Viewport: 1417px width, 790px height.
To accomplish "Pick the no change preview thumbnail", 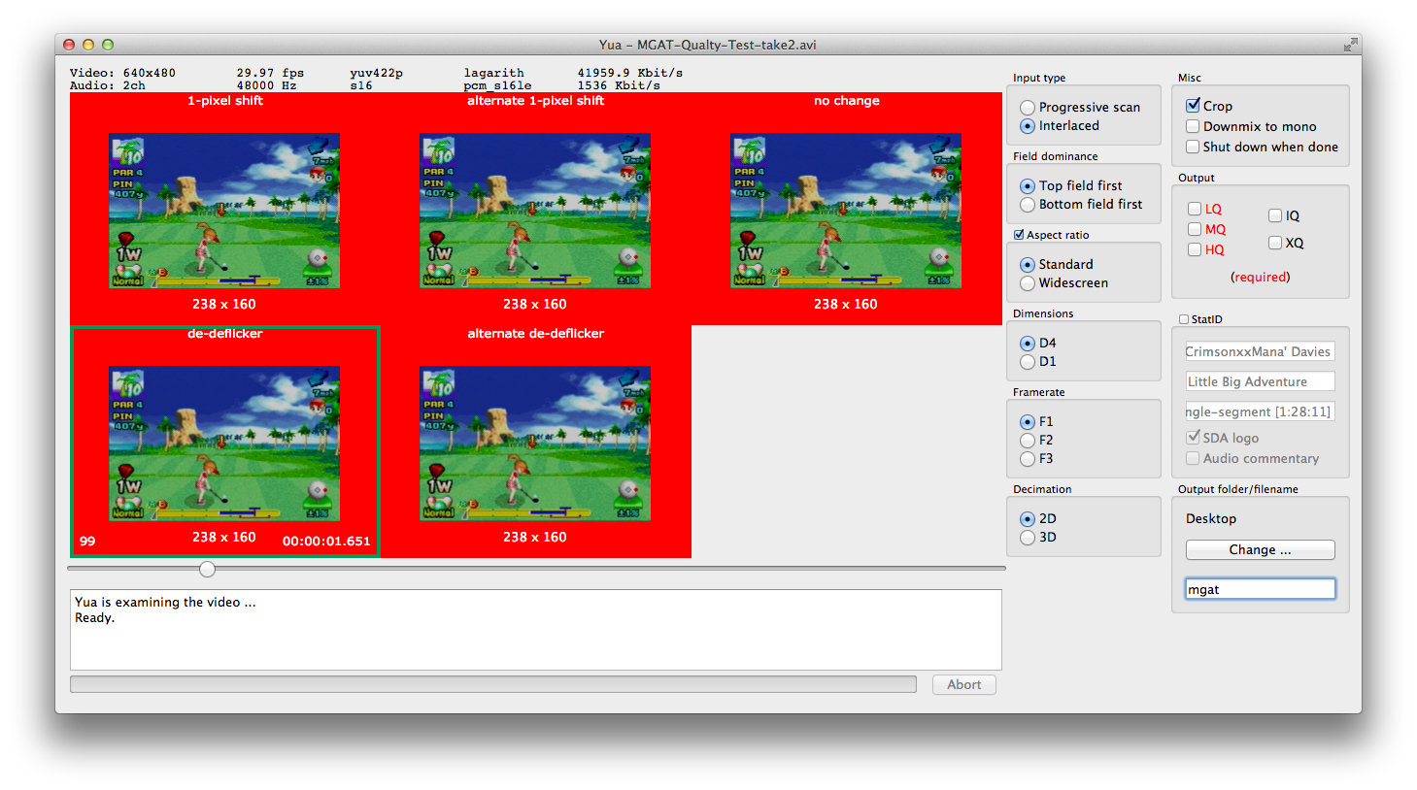I will 846,211.
